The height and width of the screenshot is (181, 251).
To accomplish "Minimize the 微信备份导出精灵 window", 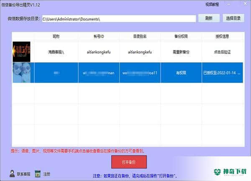I will tap(229, 4).
